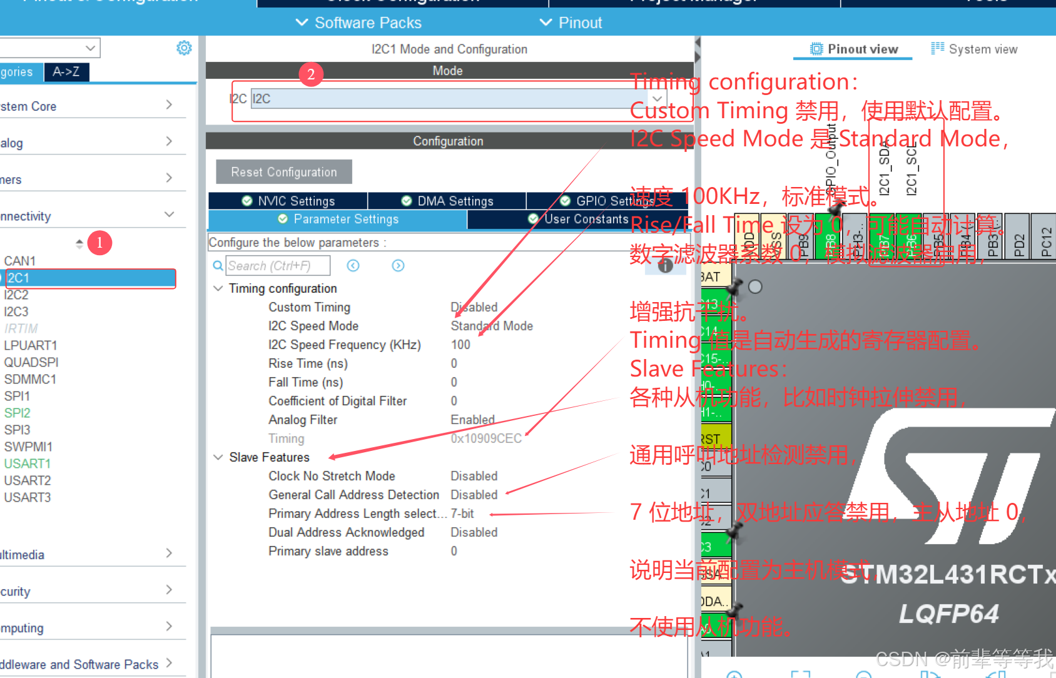Open the peripheral search combo box

click(x=50, y=48)
